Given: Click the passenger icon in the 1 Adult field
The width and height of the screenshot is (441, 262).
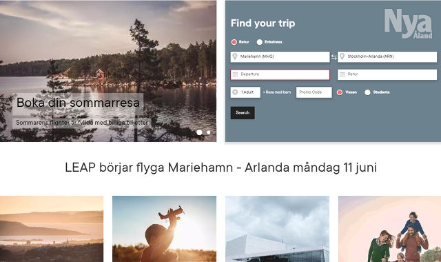Looking at the screenshot, I should (x=235, y=92).
